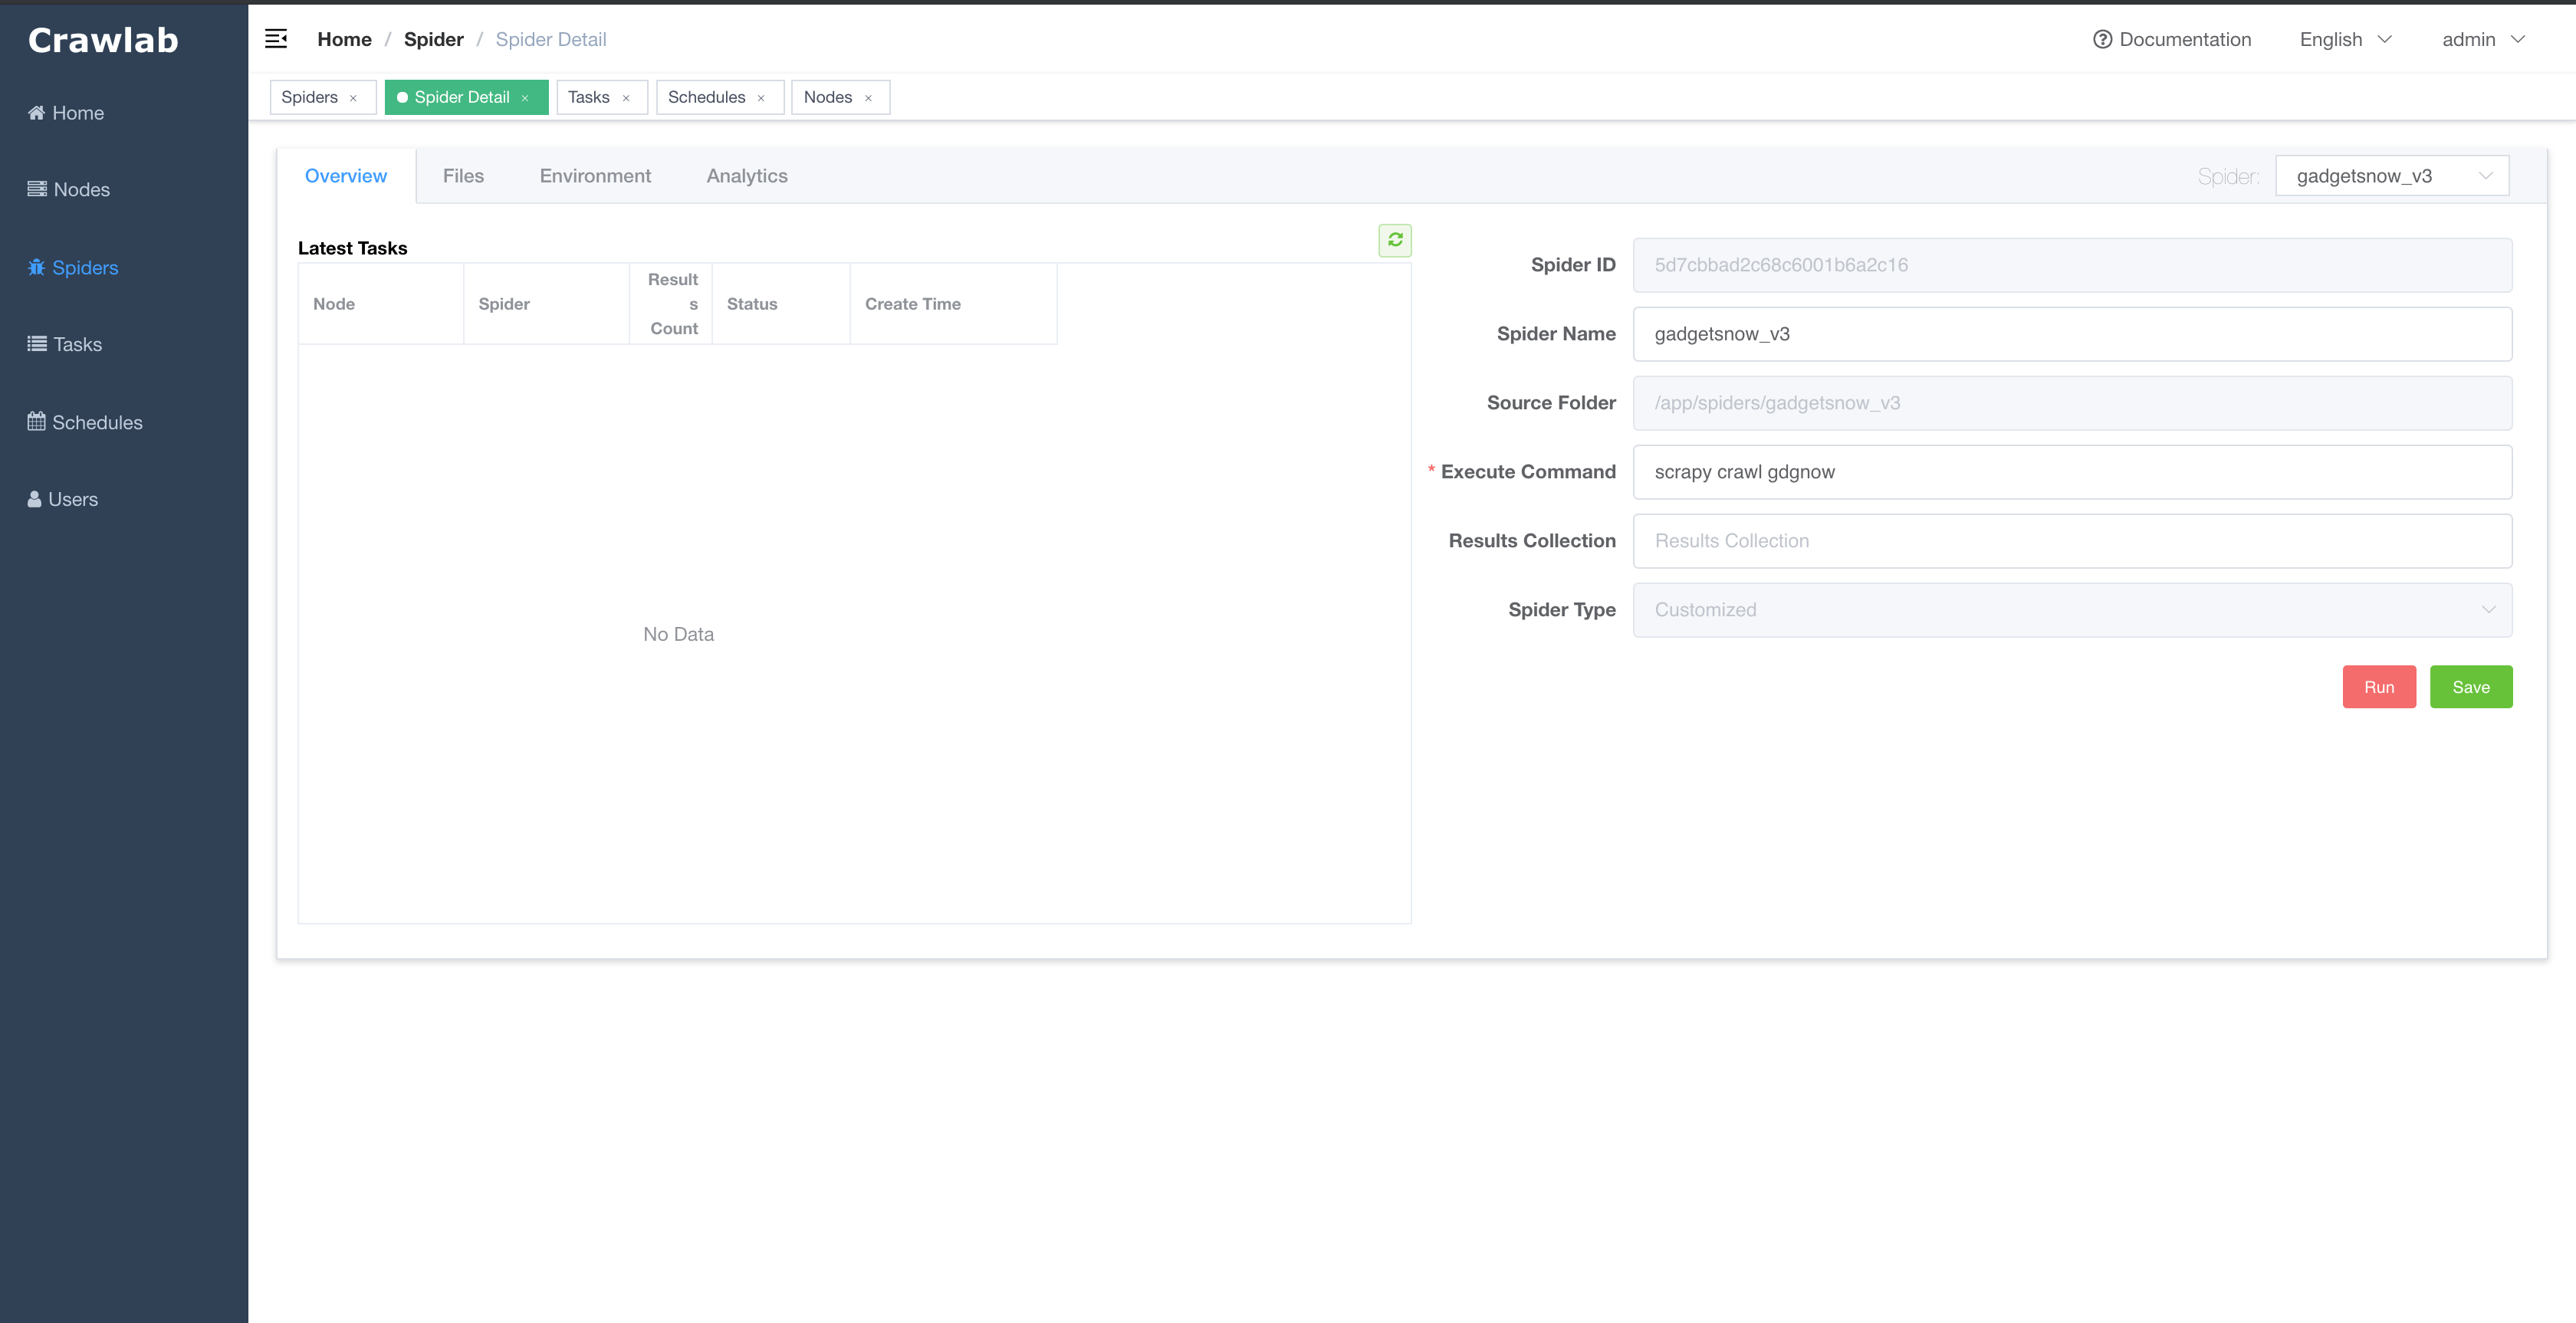
Task: Open the admin user dropdown
Action: (x=2483, y=39)
